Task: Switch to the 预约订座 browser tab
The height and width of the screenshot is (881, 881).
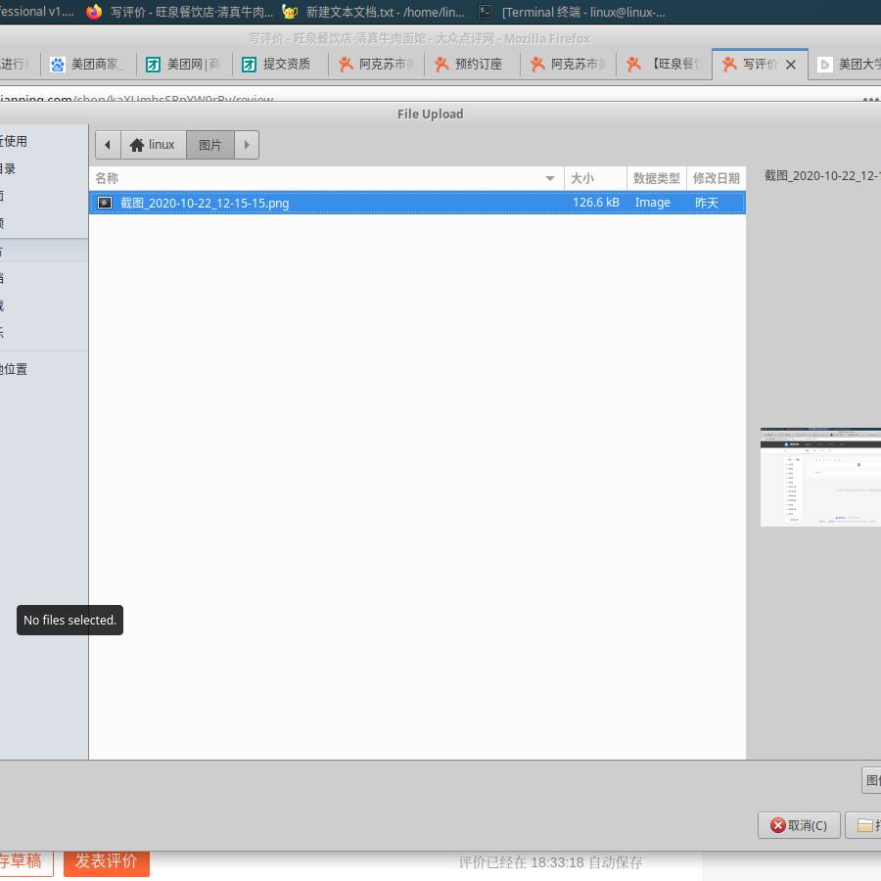Action: pos(472,64)
